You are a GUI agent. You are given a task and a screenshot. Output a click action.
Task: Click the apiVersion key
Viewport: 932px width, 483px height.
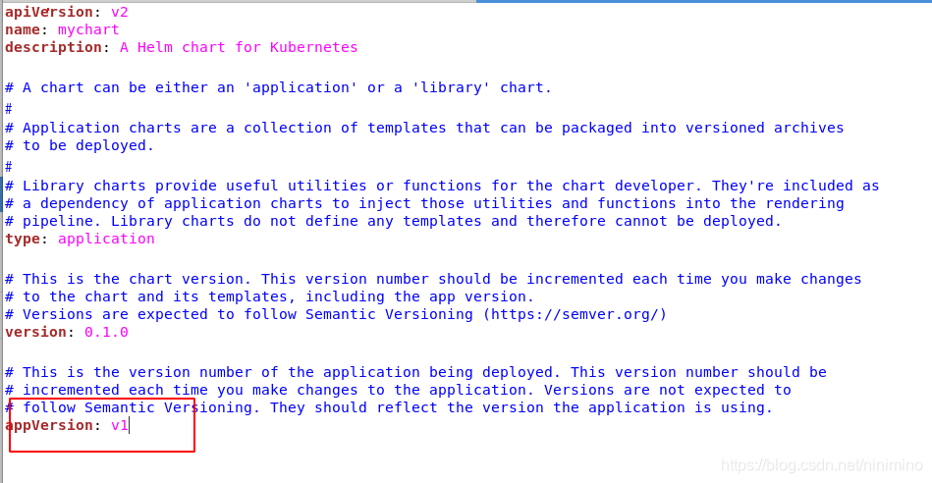pos(48,12)
